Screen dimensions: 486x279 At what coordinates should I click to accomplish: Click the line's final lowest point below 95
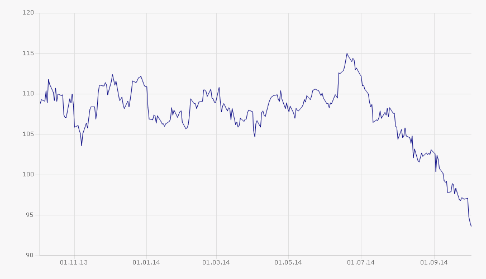coord(471,226)
